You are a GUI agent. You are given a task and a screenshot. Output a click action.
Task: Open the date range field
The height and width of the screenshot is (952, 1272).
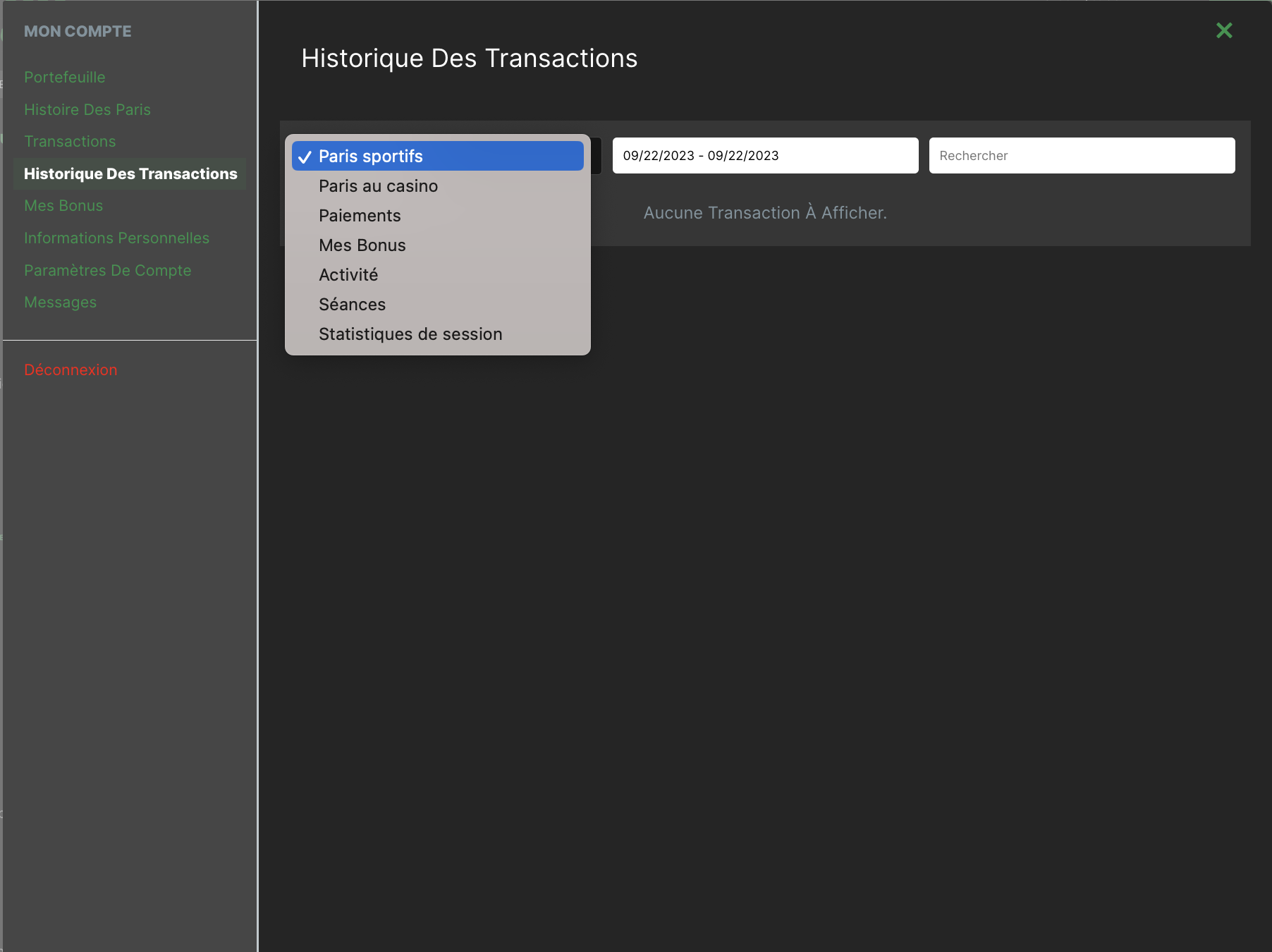[x=765, y=156]
